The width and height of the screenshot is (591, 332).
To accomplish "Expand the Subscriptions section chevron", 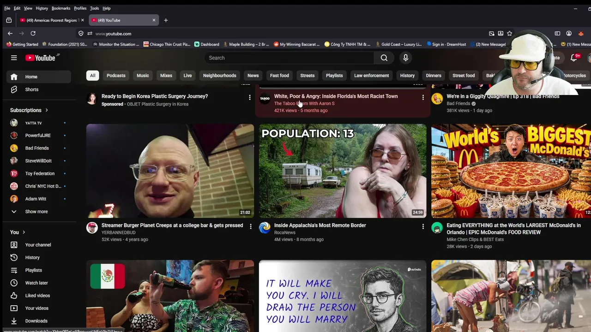I will tap(47, 110).
